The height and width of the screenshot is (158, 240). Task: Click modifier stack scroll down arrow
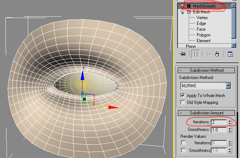tap(233, 45)
